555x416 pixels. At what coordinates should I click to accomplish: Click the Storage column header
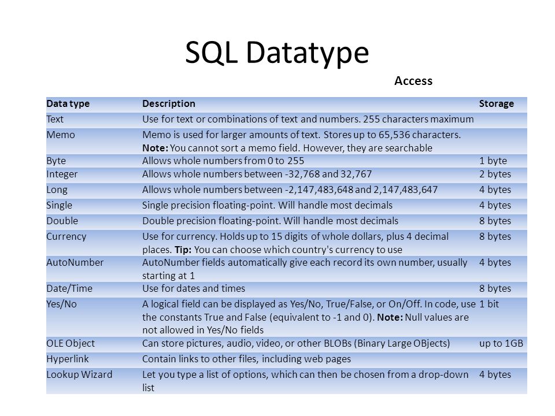[496, 103]
